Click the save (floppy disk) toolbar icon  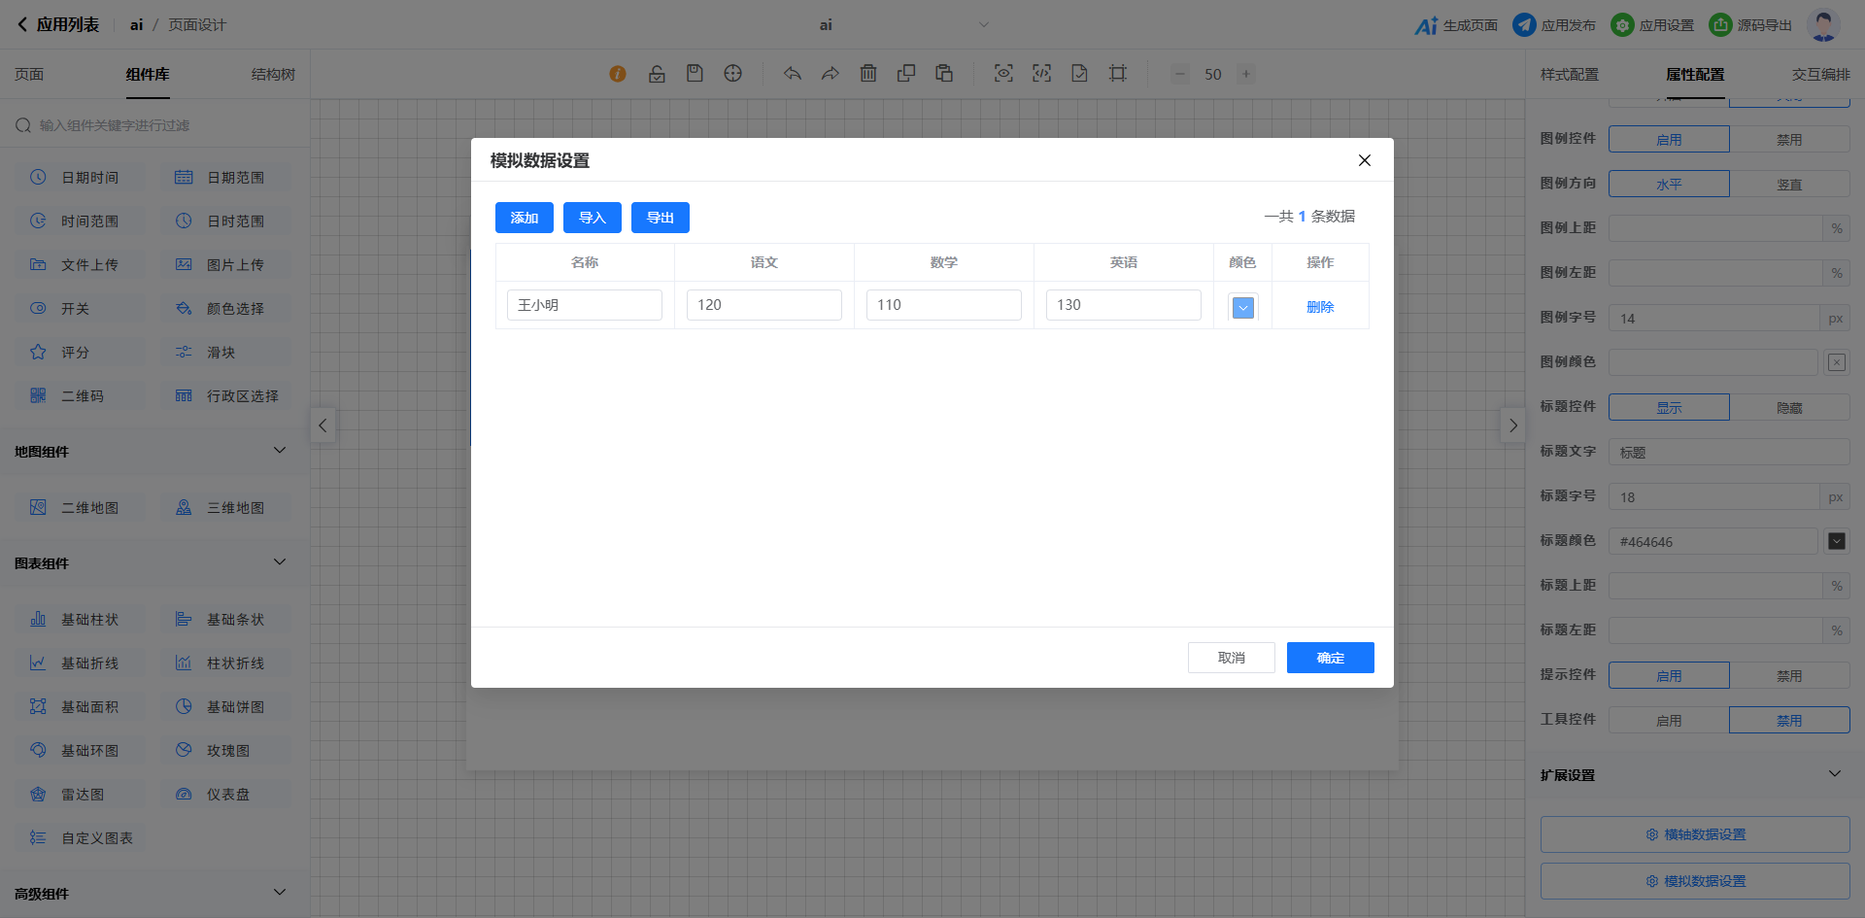[695, 74]
